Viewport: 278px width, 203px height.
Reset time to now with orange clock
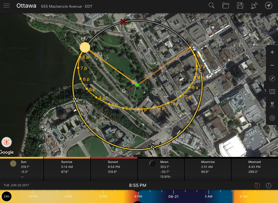(x=257, y=185)
